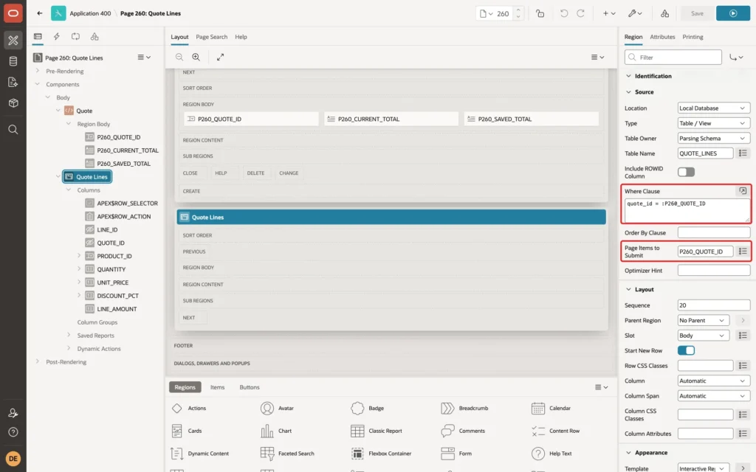
Task: Select the P260_CURRENT_TOTAL item in tree
Action: tap(127, 150)
